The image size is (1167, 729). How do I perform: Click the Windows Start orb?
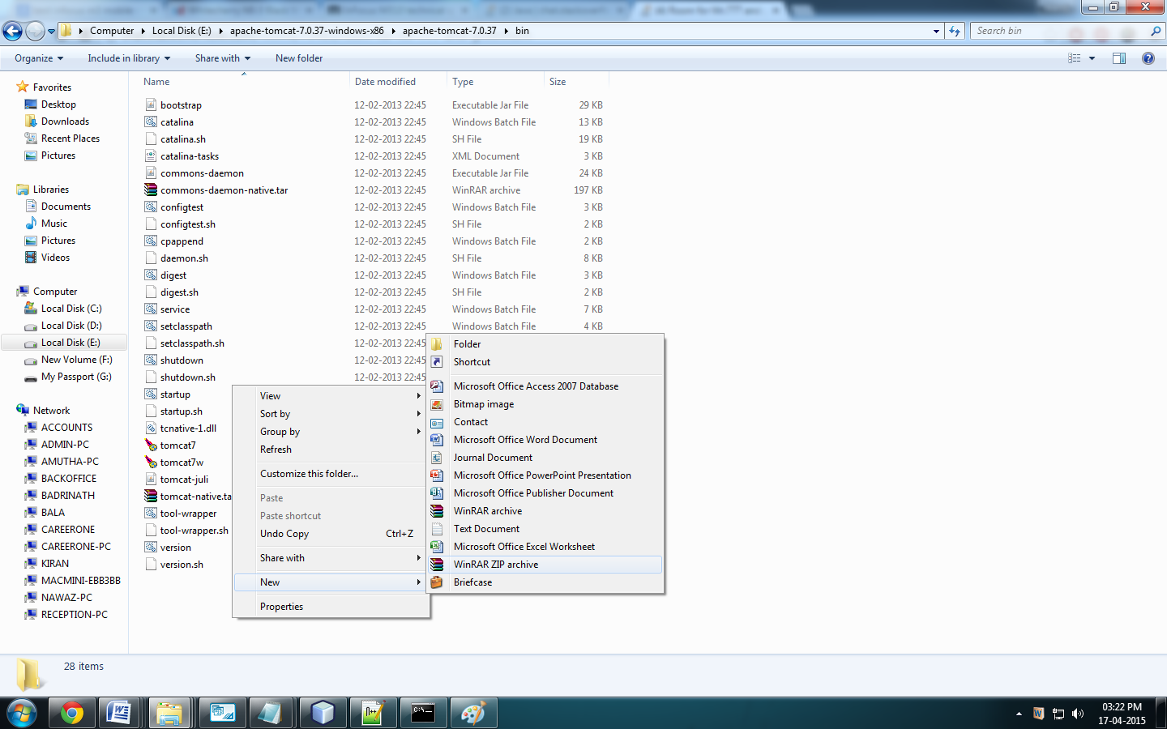pos(22,714)
